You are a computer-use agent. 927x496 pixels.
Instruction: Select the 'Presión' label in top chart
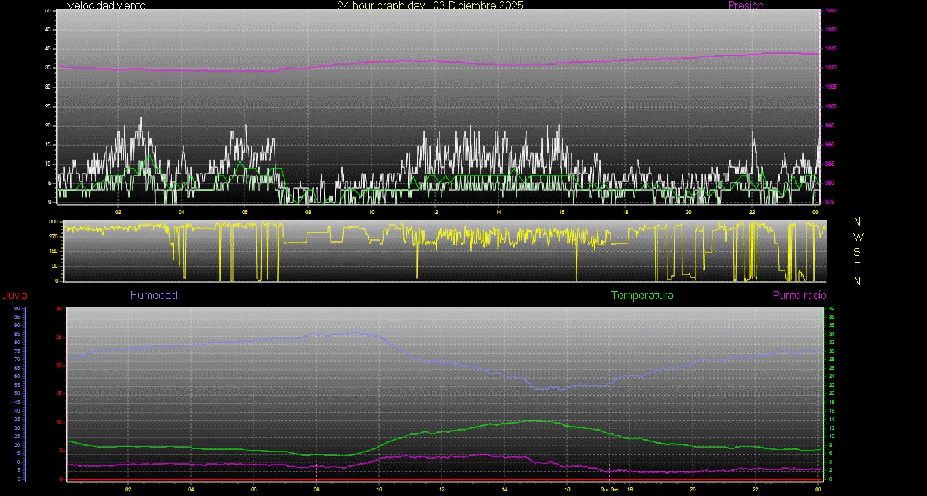[746, 5]
